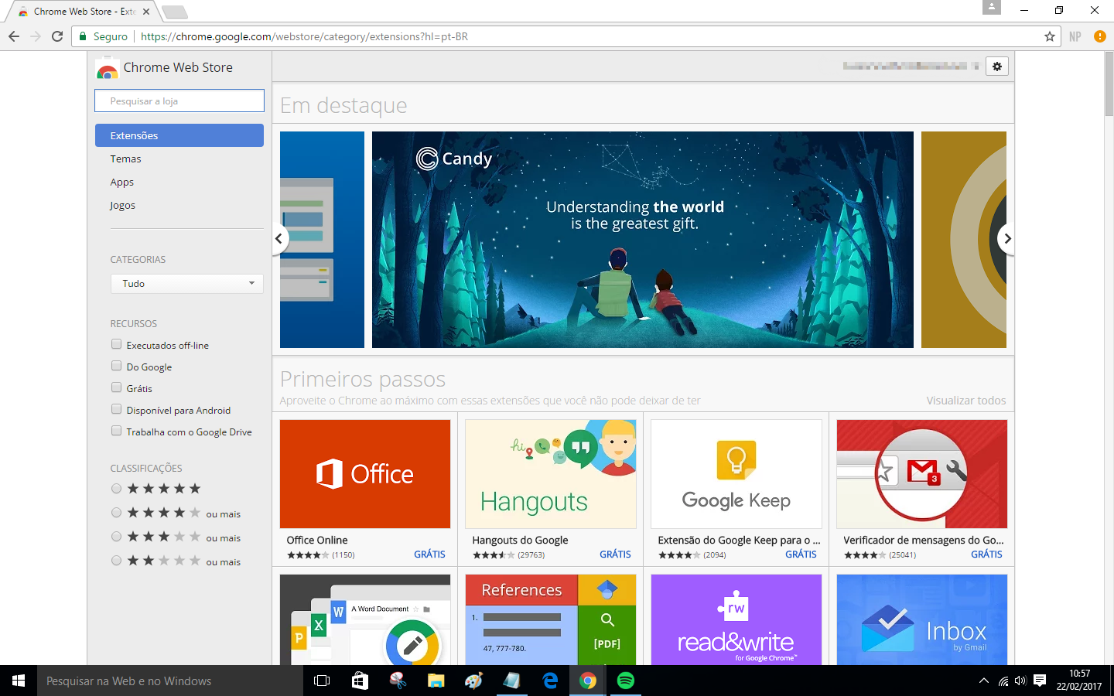The height and width of the screenshot is (696, 1114).
Task: Open the Hangouts extension thumbnail
Action: (x=551, y=474)
